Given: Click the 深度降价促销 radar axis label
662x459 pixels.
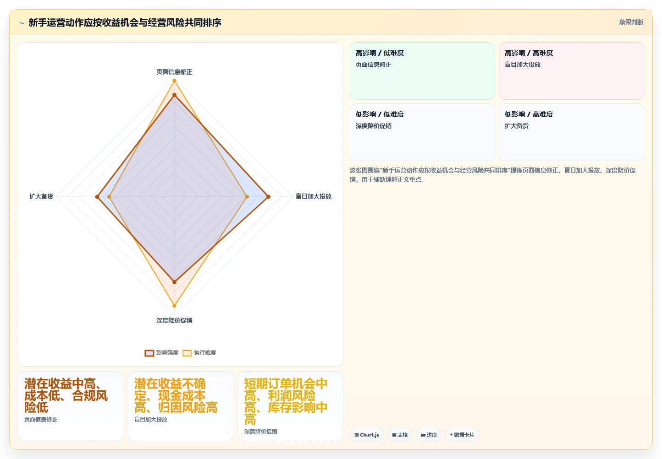Looking at the screenshot, I should 174,320.
